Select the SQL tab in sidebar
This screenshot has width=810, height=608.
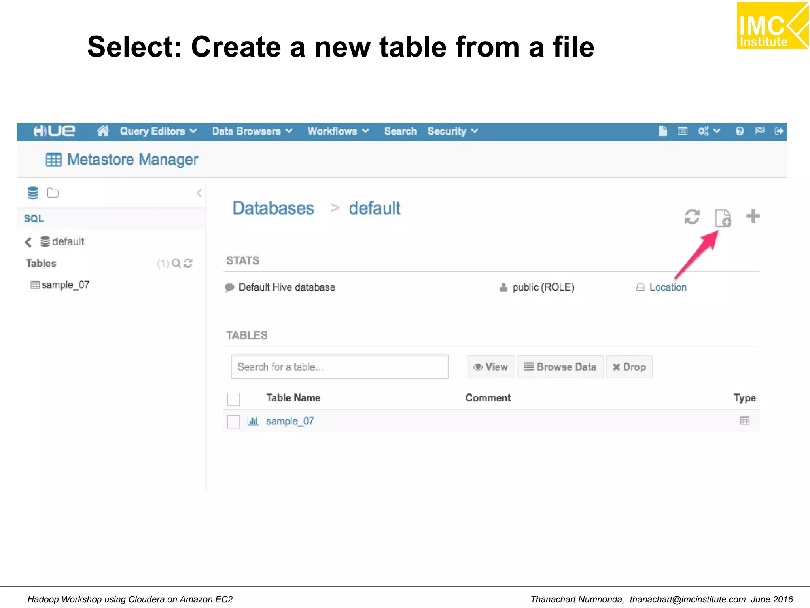34,218
